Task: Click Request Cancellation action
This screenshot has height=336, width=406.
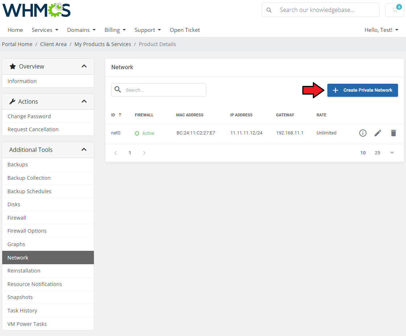Action: (48, 129)
